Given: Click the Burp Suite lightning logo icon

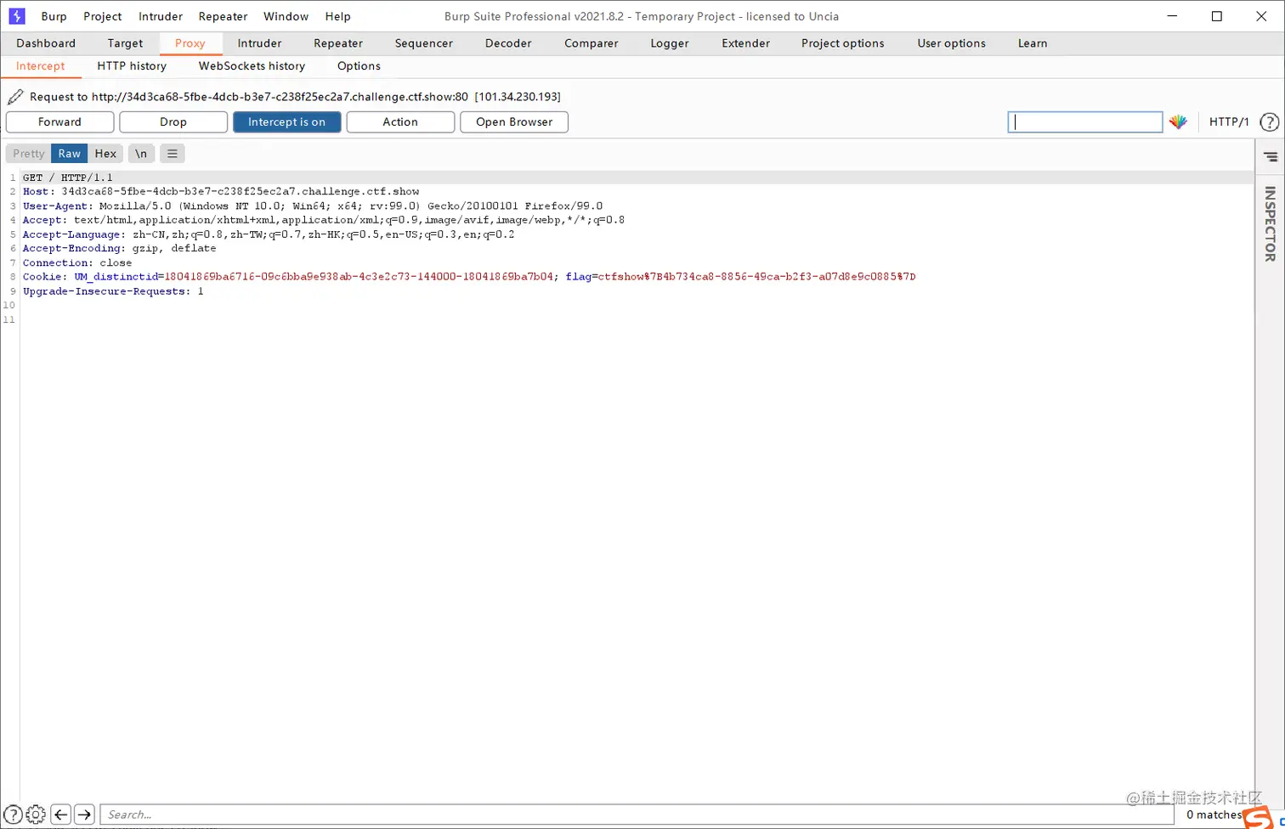Looking at the screenshot, I should [x=16, y=16].
